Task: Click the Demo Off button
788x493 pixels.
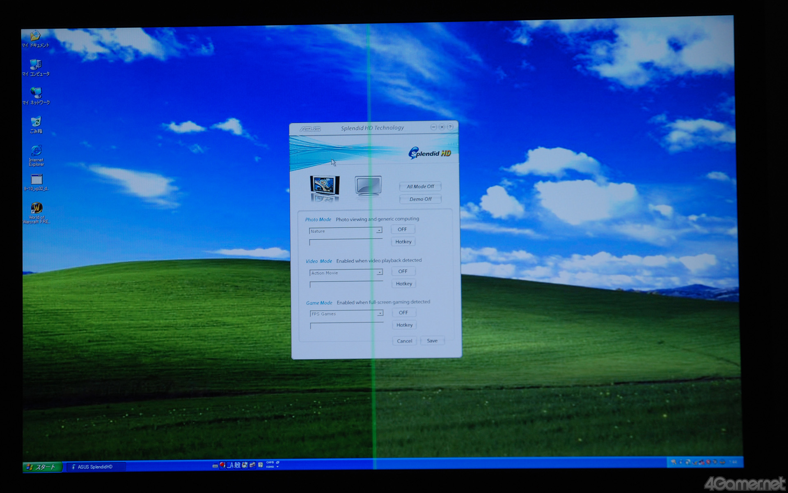Action: click(x=420, y=199)
